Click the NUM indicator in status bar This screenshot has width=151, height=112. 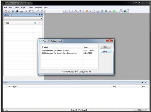point(140,110)
